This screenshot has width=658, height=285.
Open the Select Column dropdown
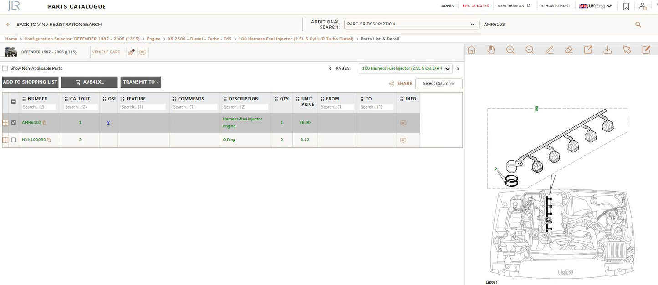(x=439, y=84)
